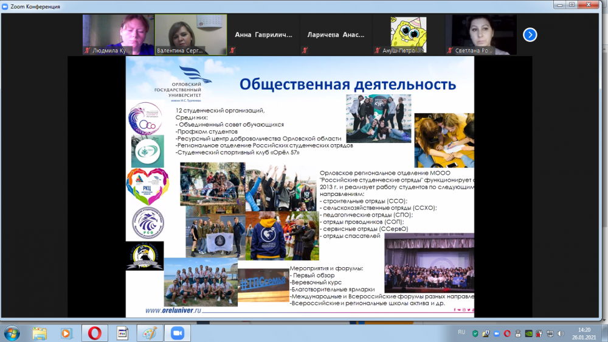Click the Zoom taskbar icon
Screen dimensions: 608x342
(177, 333)
